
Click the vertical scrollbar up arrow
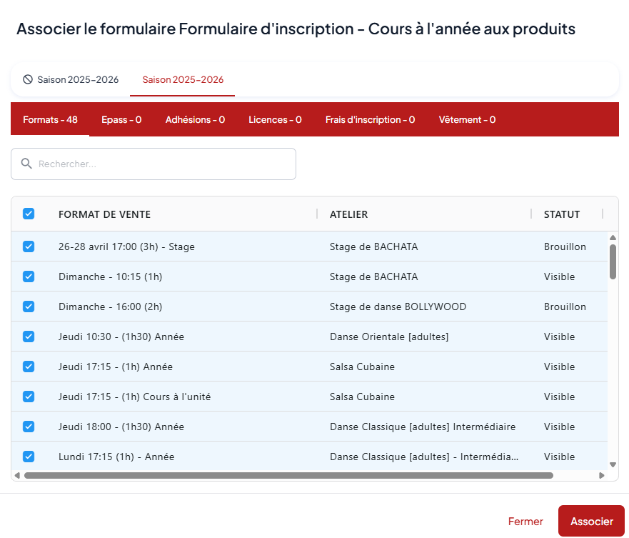click(x=613, y=238)
